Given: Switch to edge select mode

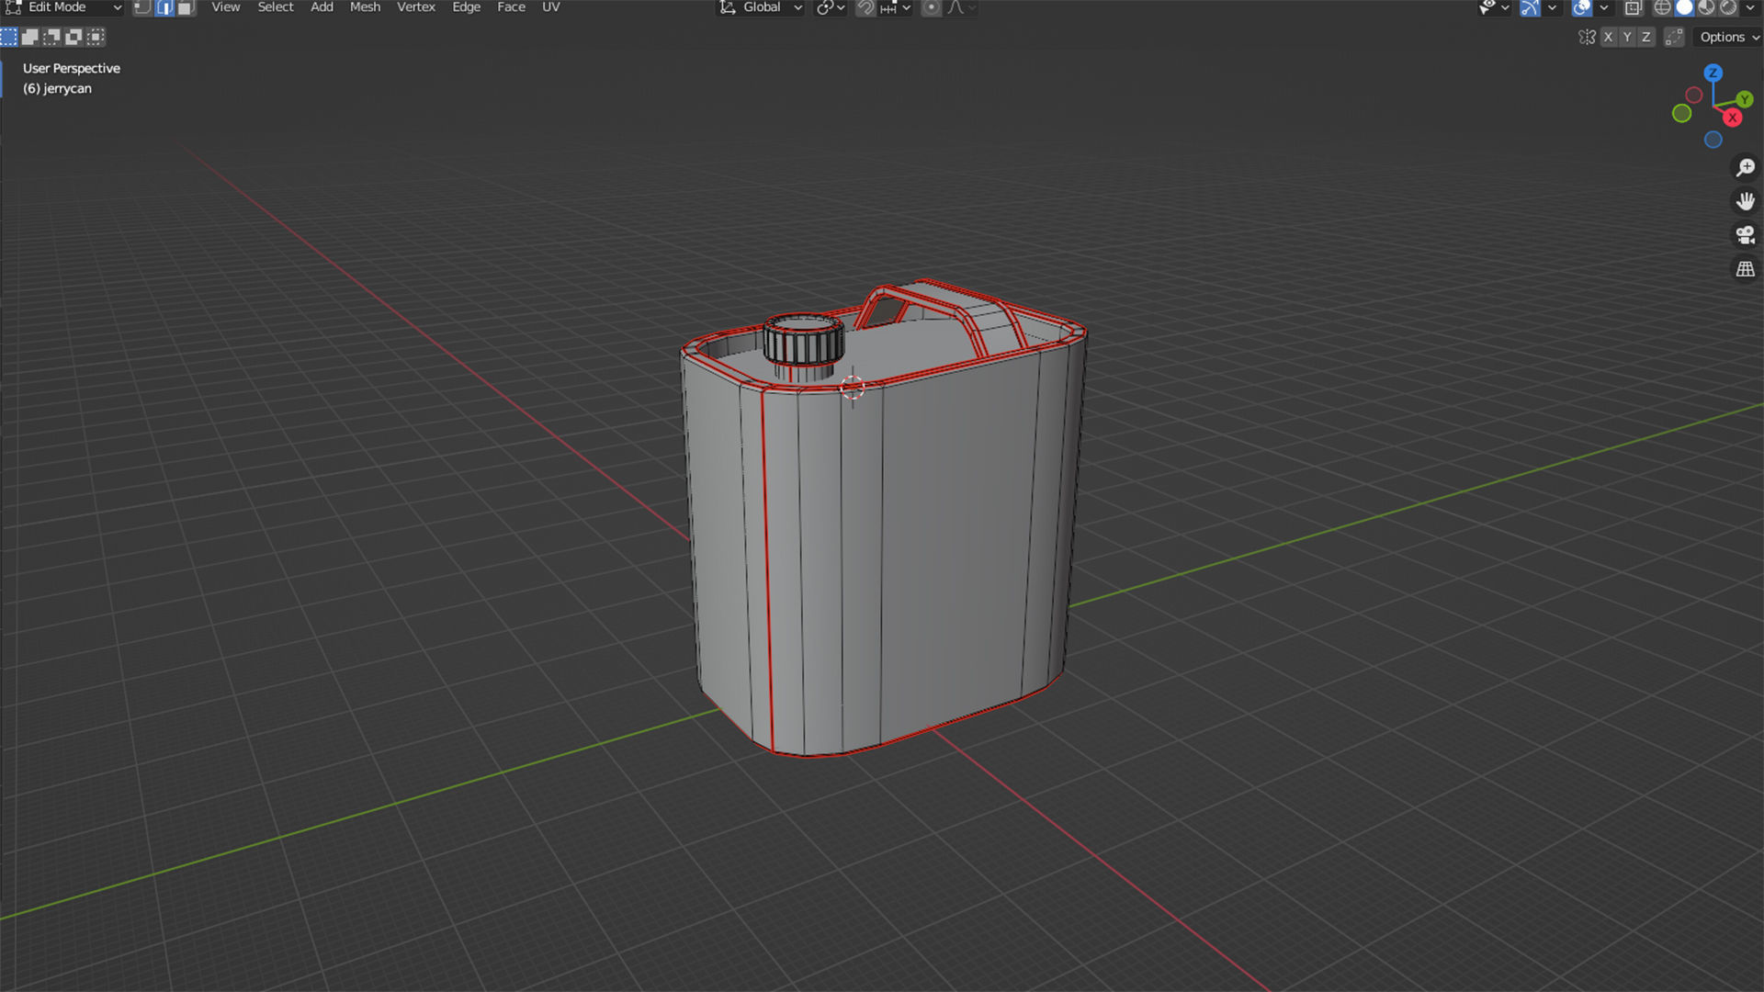Looking at the screenshot, I should pos(164,7).
